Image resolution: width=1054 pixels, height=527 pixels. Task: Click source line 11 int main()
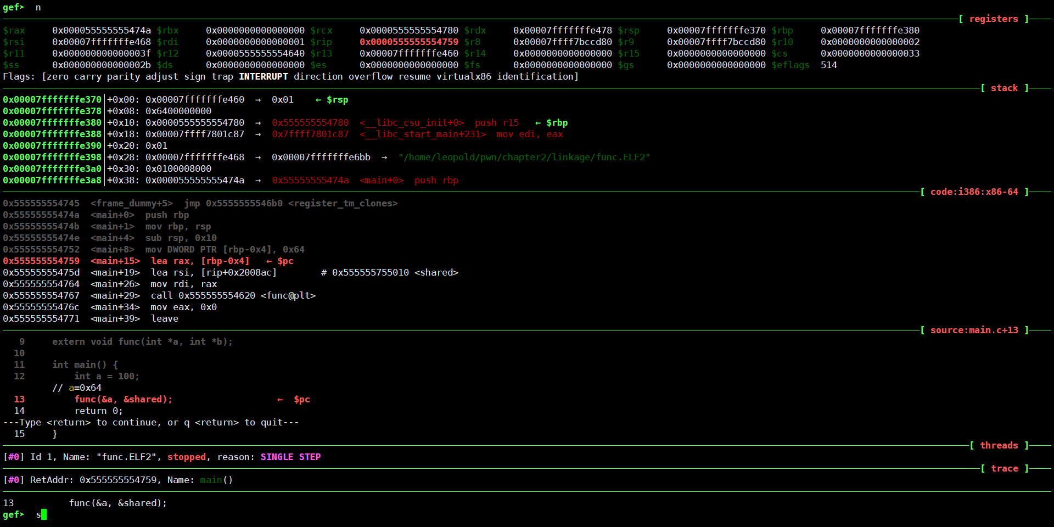66,365
